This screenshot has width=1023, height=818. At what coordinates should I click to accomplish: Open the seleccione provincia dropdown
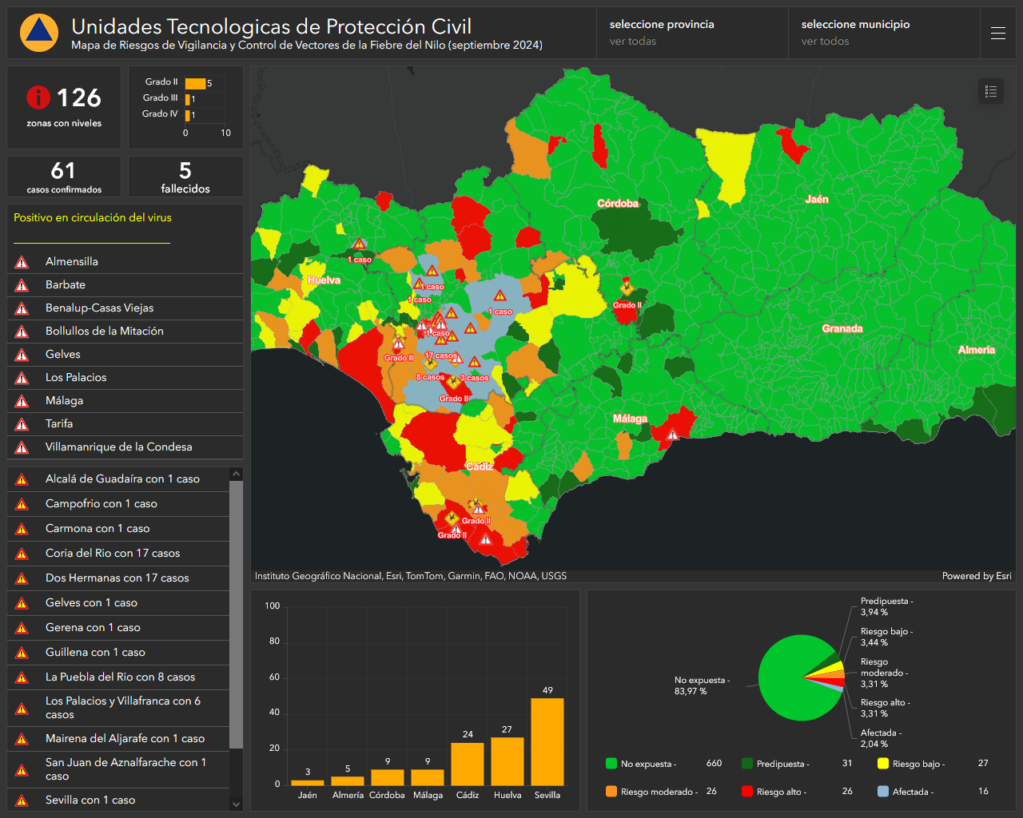click(x=692, y=33)
